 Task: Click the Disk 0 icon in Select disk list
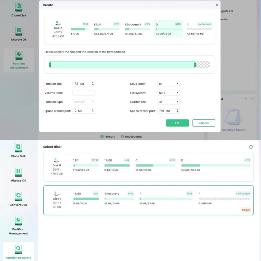[x=57, y=161]
